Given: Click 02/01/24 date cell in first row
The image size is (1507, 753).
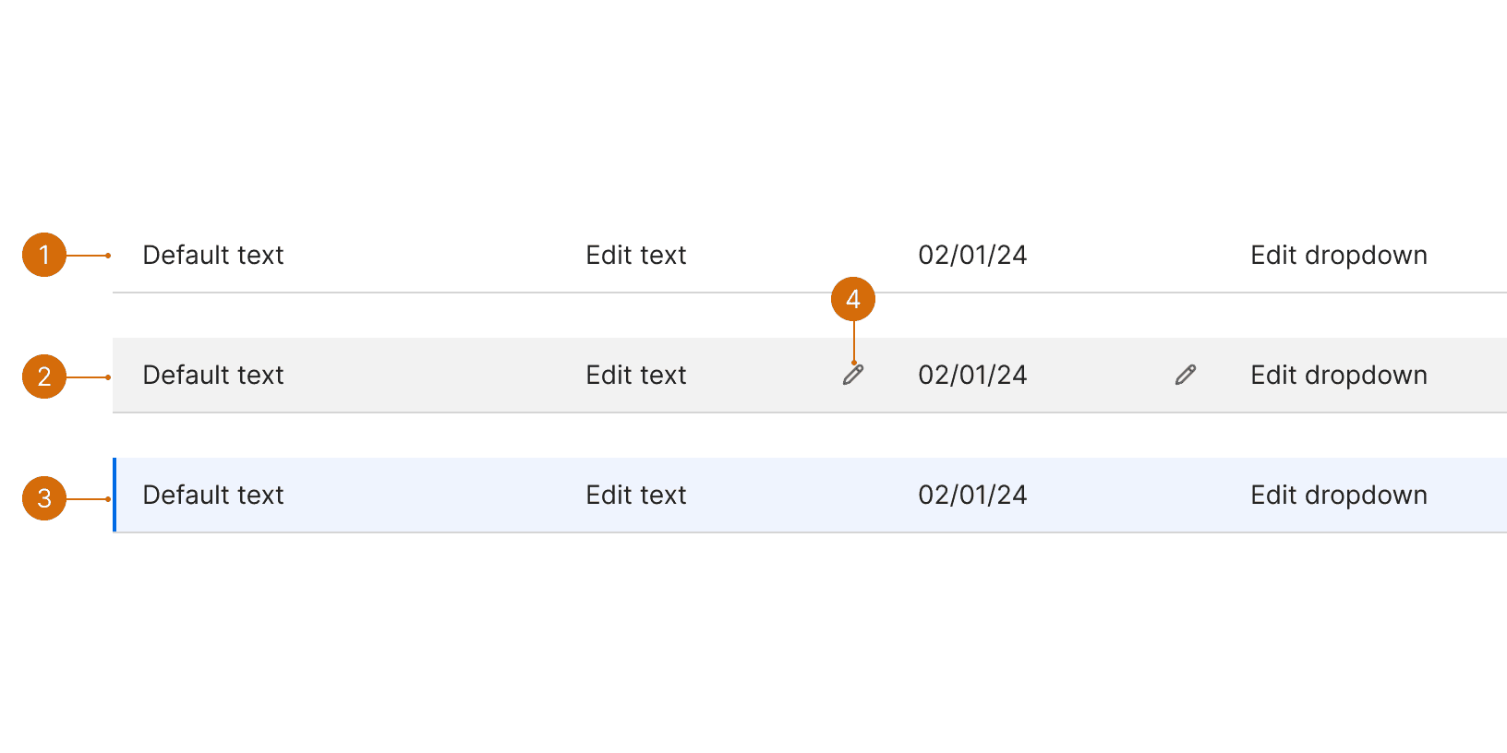Looking at the screenshot, I should [x=972, y=255].
